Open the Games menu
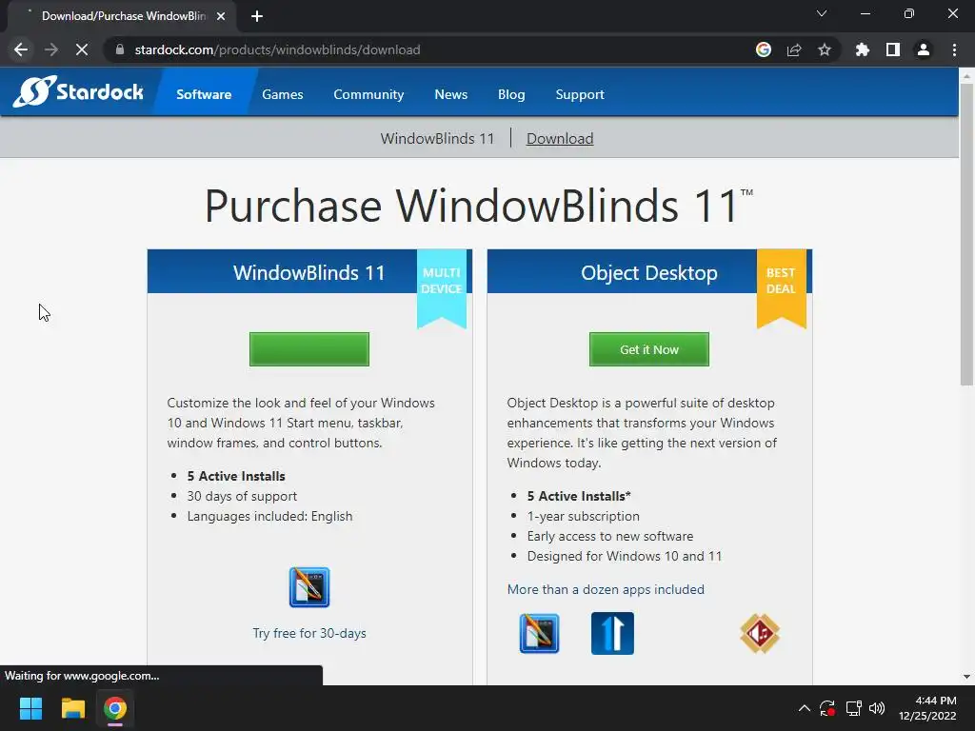This screenshot has width=975, height=731. pyautogui.click(x=282, y=94)
